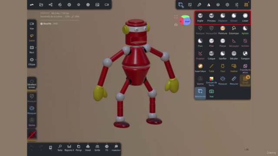Toggle the Grille grid display
278x156 pixels.
(97, 148)
